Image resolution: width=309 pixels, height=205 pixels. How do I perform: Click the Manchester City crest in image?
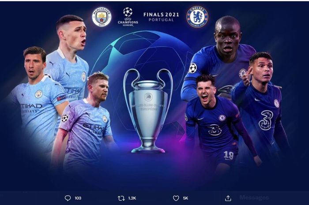[102, 17]
